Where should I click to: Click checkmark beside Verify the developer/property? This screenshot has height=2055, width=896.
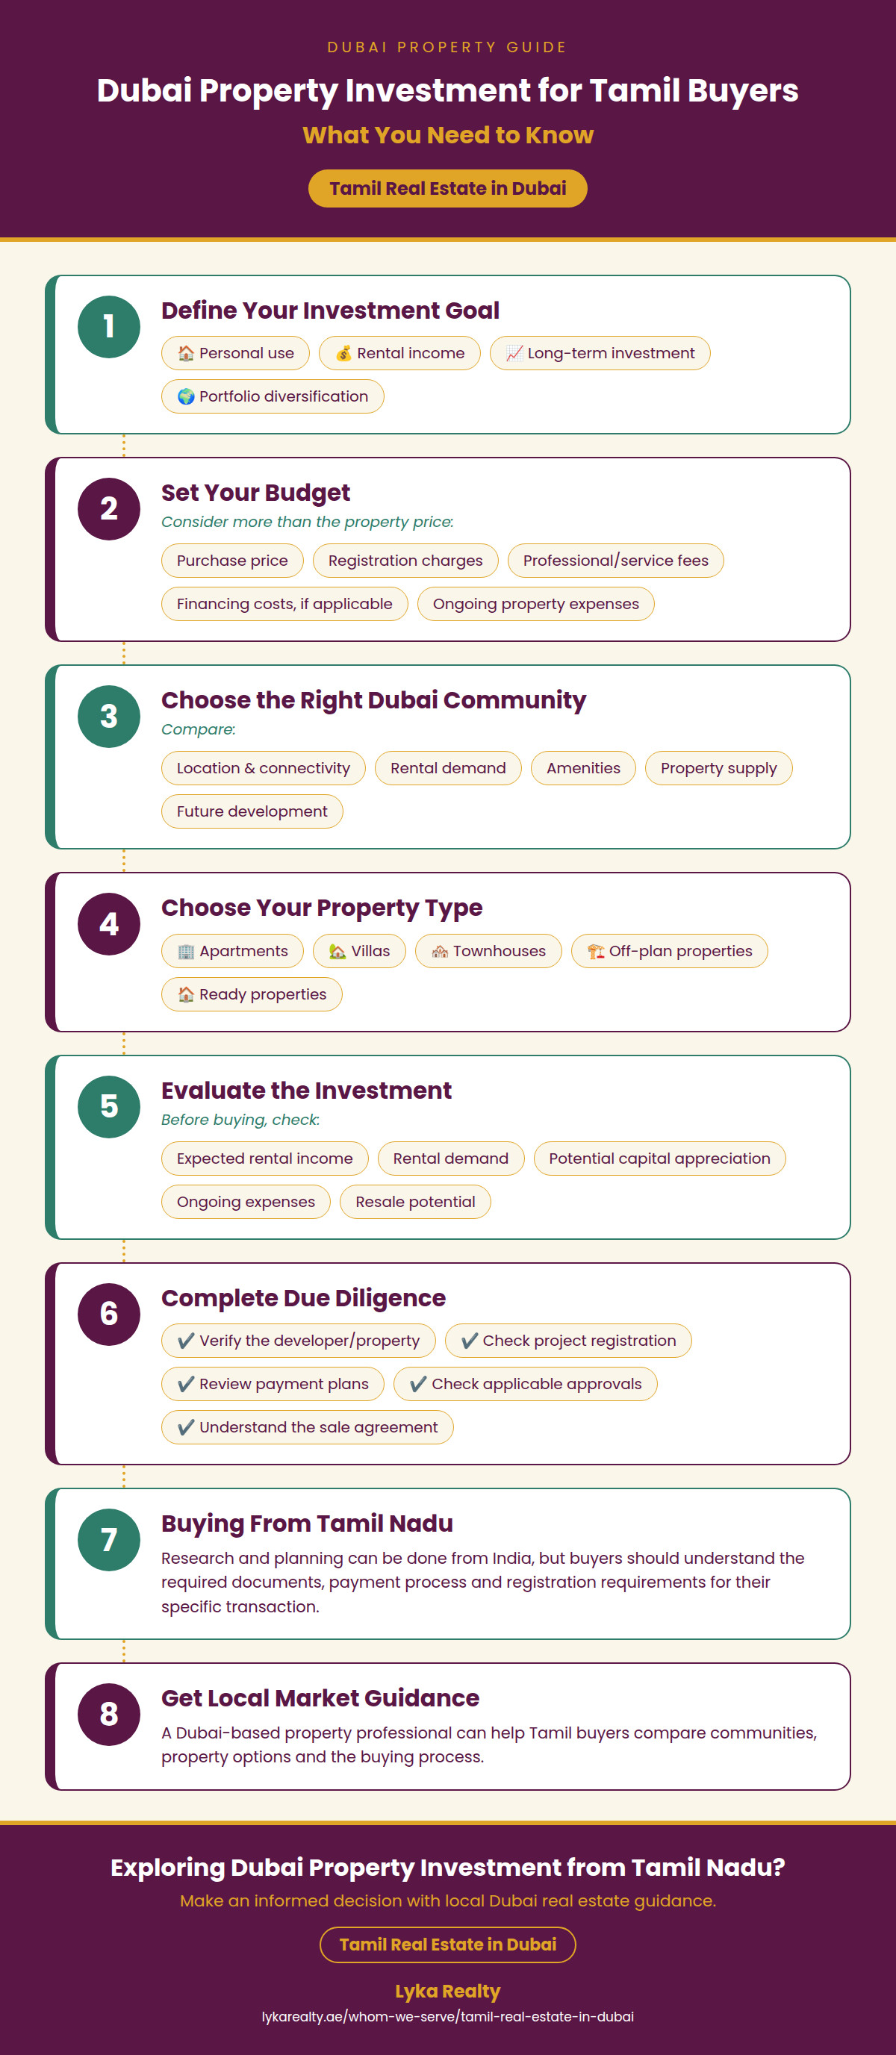click(186, 1341)
